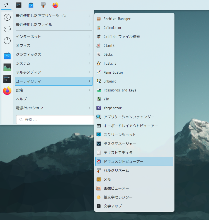
Task: Expand 最近使用したアプリケーション submenu arrow
Action: coord(89,16)
